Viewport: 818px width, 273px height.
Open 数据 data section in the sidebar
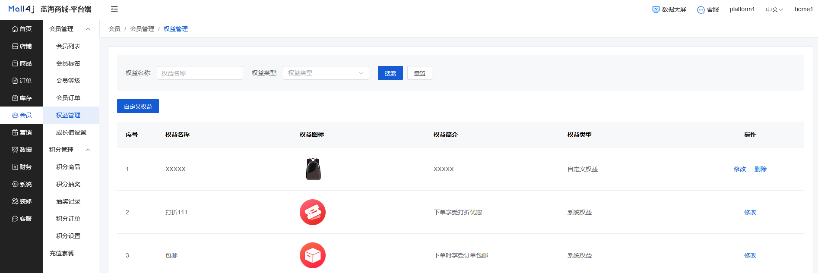pos(22,150)
